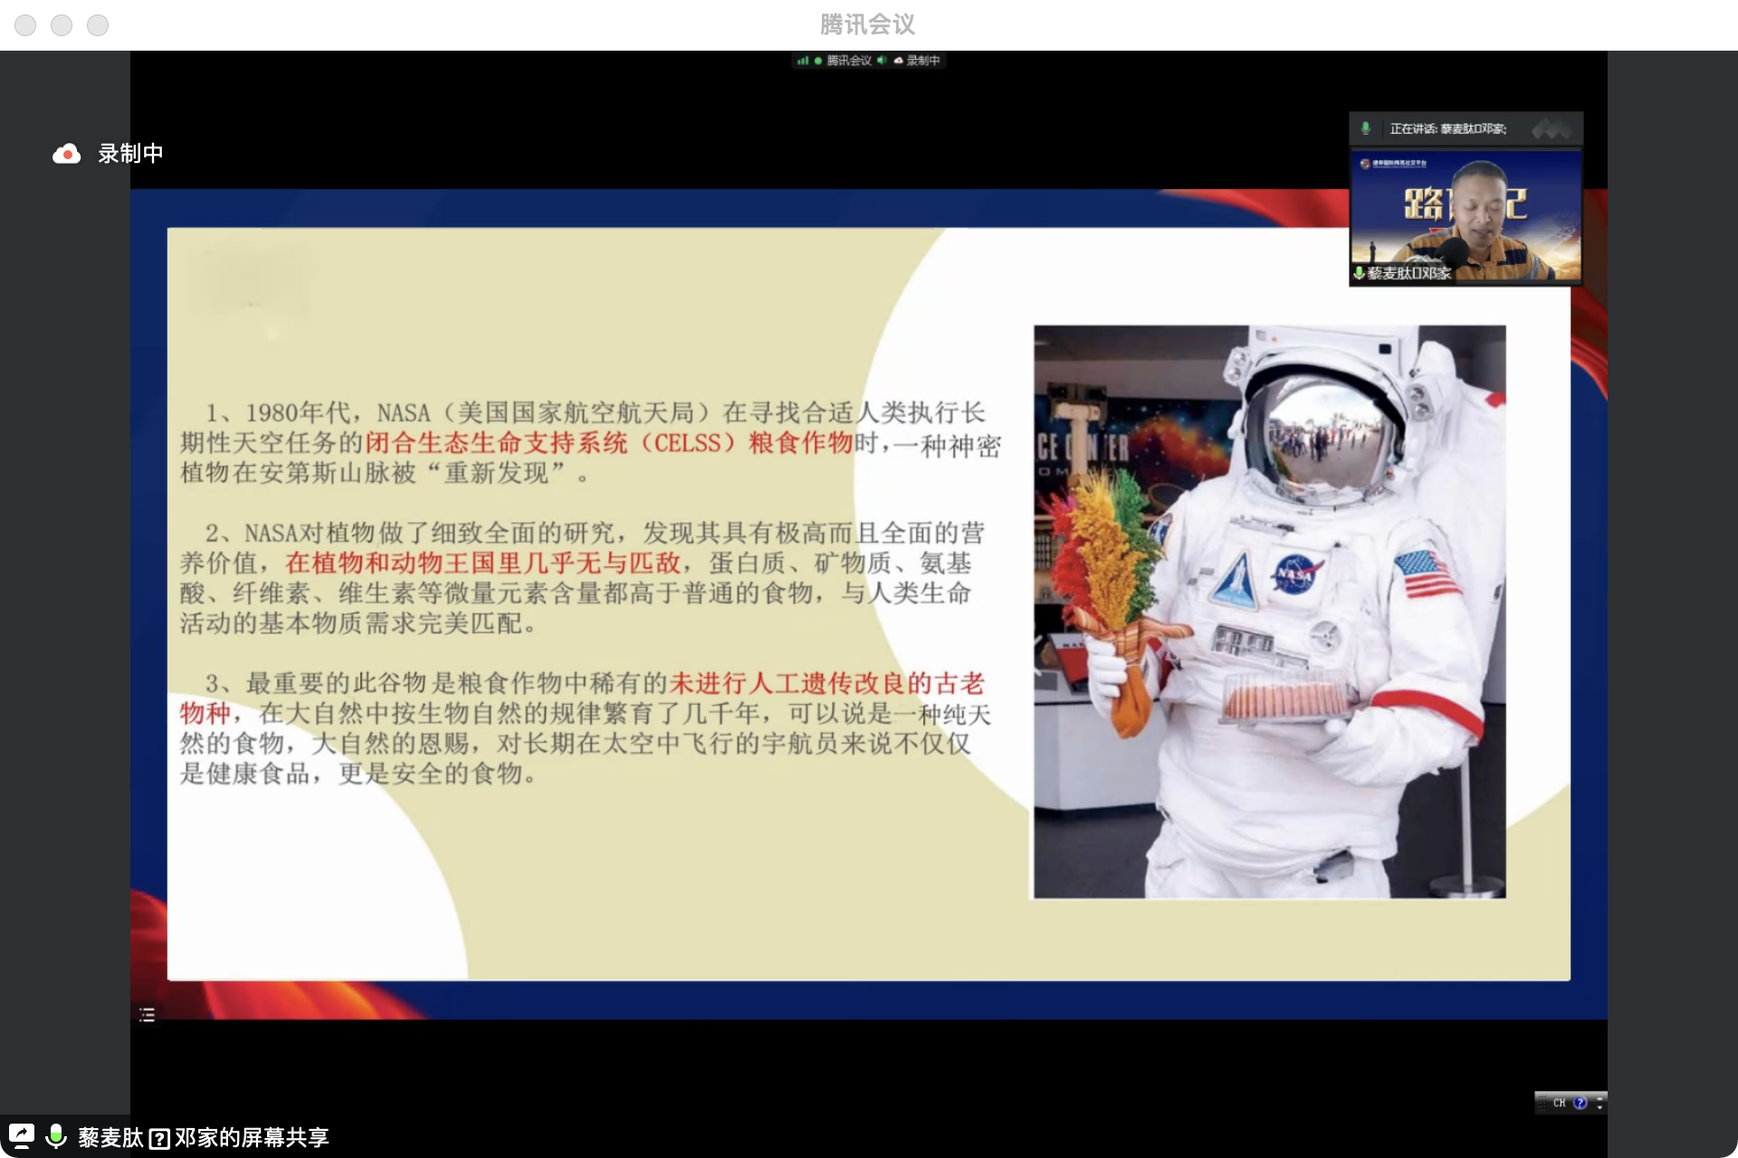Click the CH input language indicator

[x=1559, y=1103]
